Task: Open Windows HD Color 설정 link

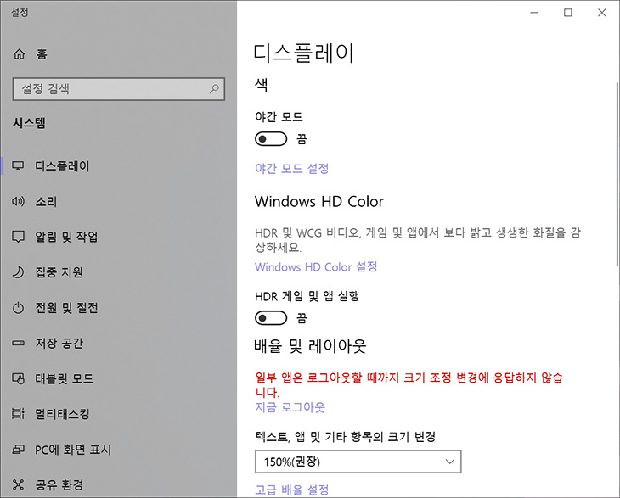Action: (316, 267)
